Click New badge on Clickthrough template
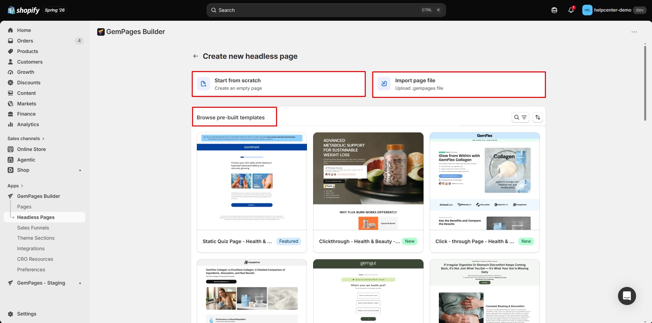Image resolution: width=652 pixels, height=323 pixels. tap(410, 241)
